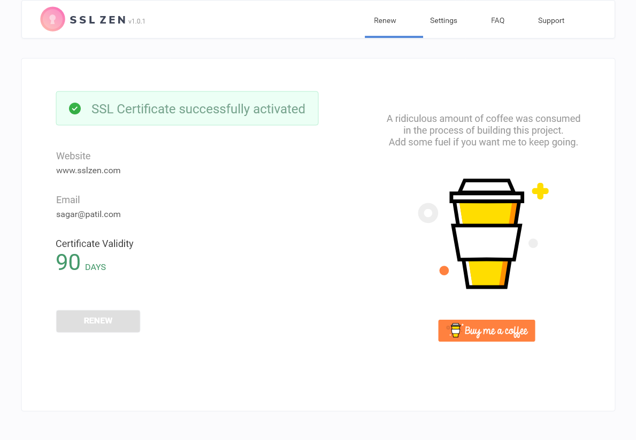This screenshot has height=440, width=636.
Task: Click the email sagar@patil.com
Action: [x=88, y=214]
